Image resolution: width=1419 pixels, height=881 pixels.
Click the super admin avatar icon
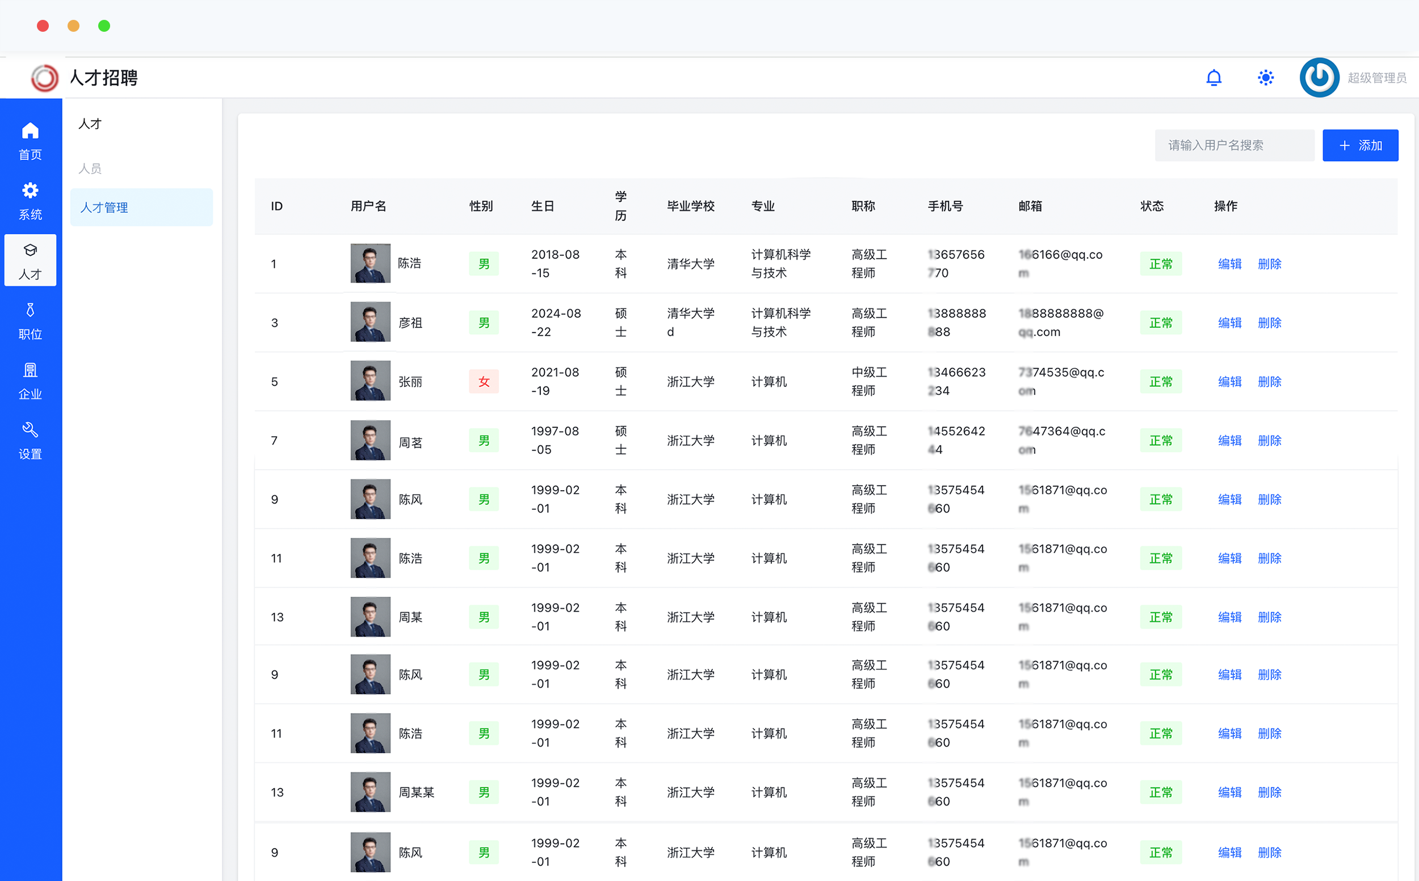click(1319, 78)
